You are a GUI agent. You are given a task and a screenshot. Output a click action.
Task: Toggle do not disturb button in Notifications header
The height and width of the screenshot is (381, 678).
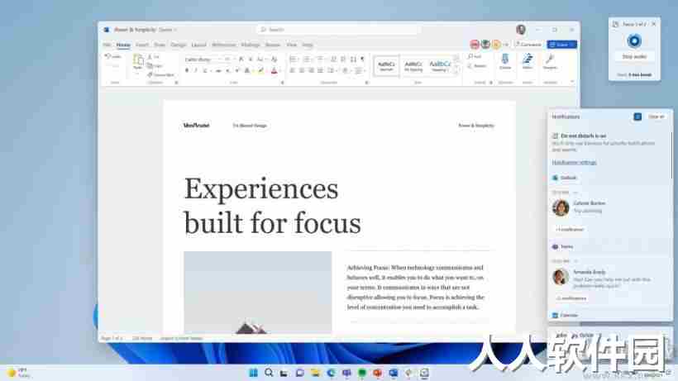point(637,117)
